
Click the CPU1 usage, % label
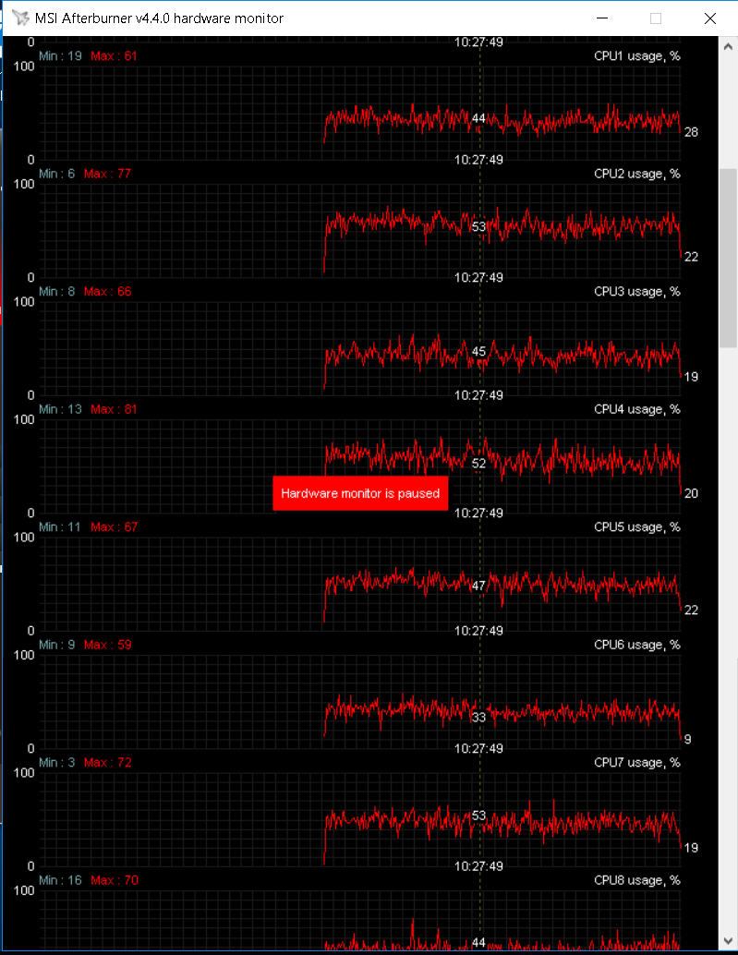(637, 56)
